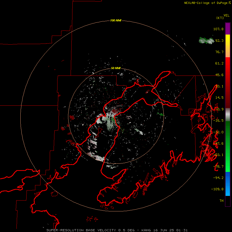The height and width of the screenshot is (232, 232).
Task: Select the -109.8 legend value
Action: [217, 189]
